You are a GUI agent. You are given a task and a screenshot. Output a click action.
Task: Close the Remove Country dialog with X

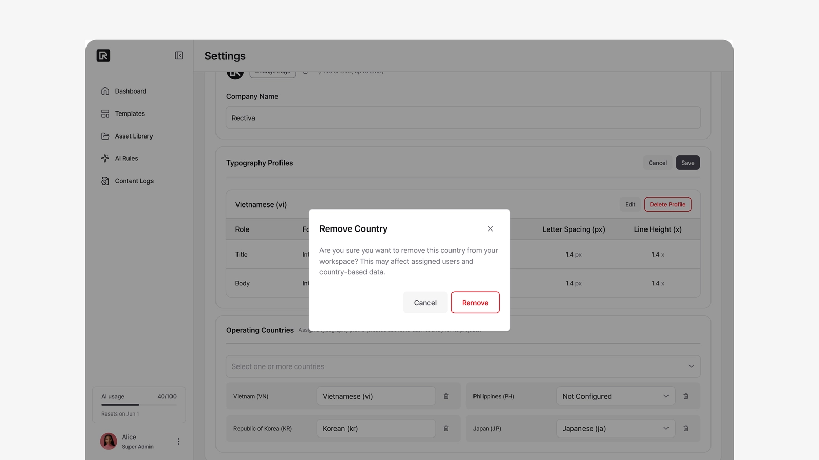(x=490, y=228)
